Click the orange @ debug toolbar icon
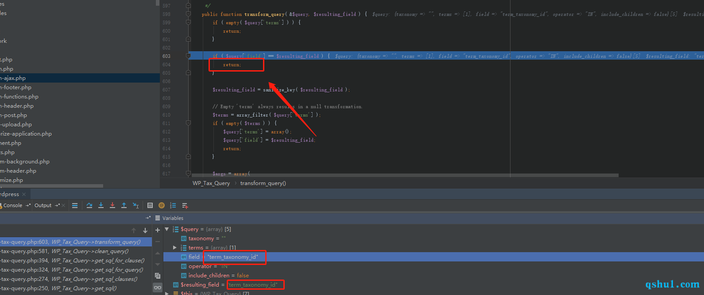This screenshot has width=704, height=295. pos(162,205)
